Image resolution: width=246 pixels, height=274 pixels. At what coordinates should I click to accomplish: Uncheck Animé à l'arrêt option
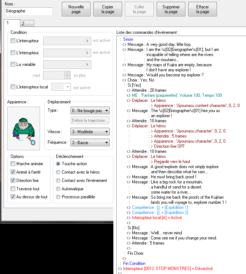click(13, 172)
